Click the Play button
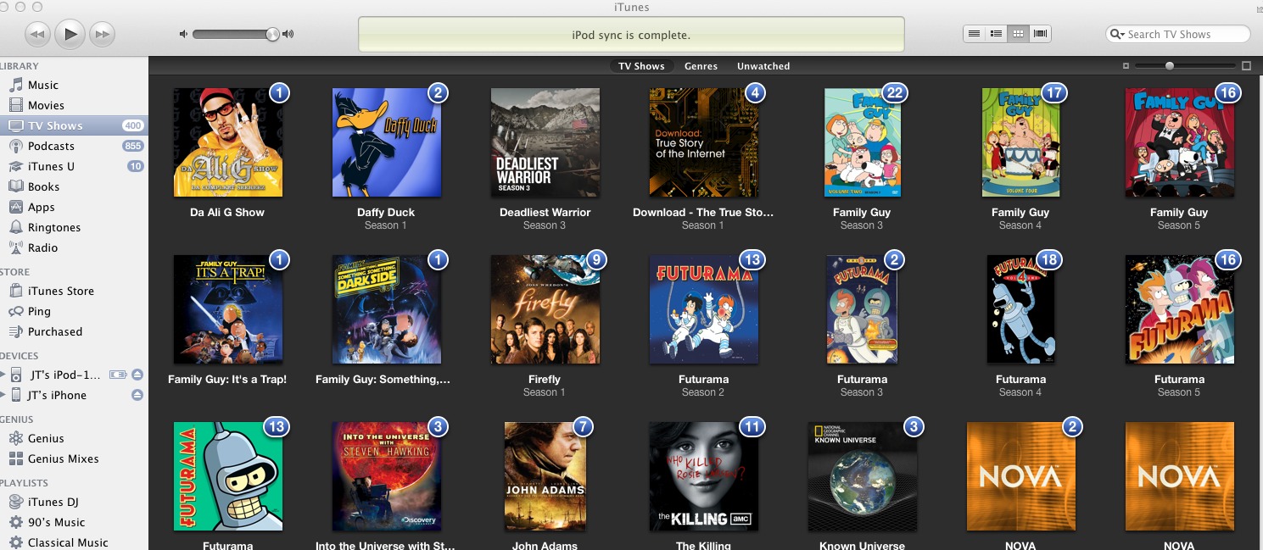The width and height of the screenshot is (1263, 550). click(x=71, y=34)
